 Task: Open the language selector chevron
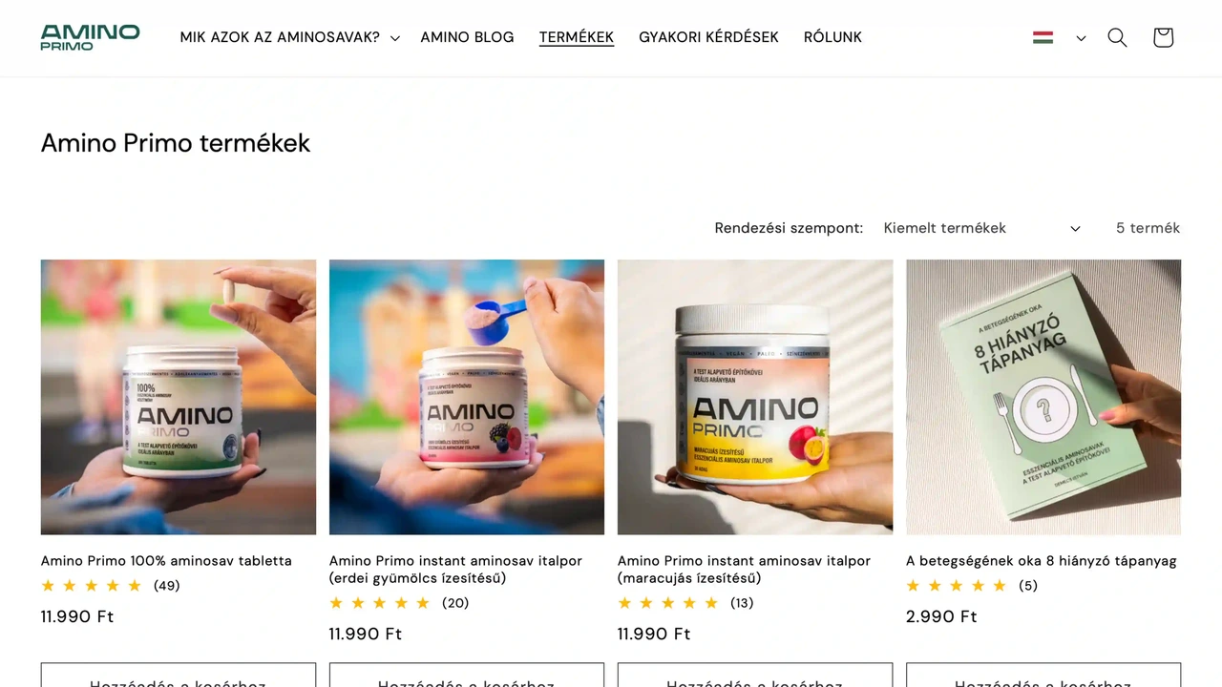pyautogui.click(x=1081, y=38)
